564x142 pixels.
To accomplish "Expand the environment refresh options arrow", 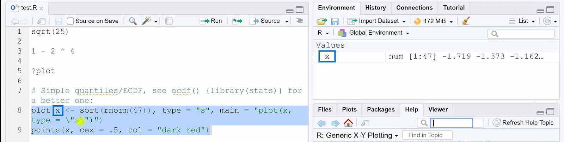I will 555,22.
